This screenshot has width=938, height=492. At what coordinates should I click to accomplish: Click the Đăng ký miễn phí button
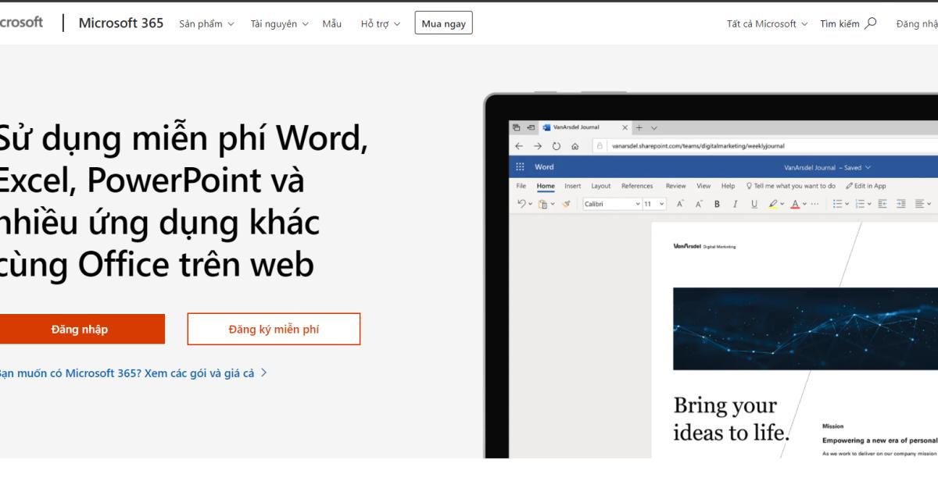[x=274, y=329]
